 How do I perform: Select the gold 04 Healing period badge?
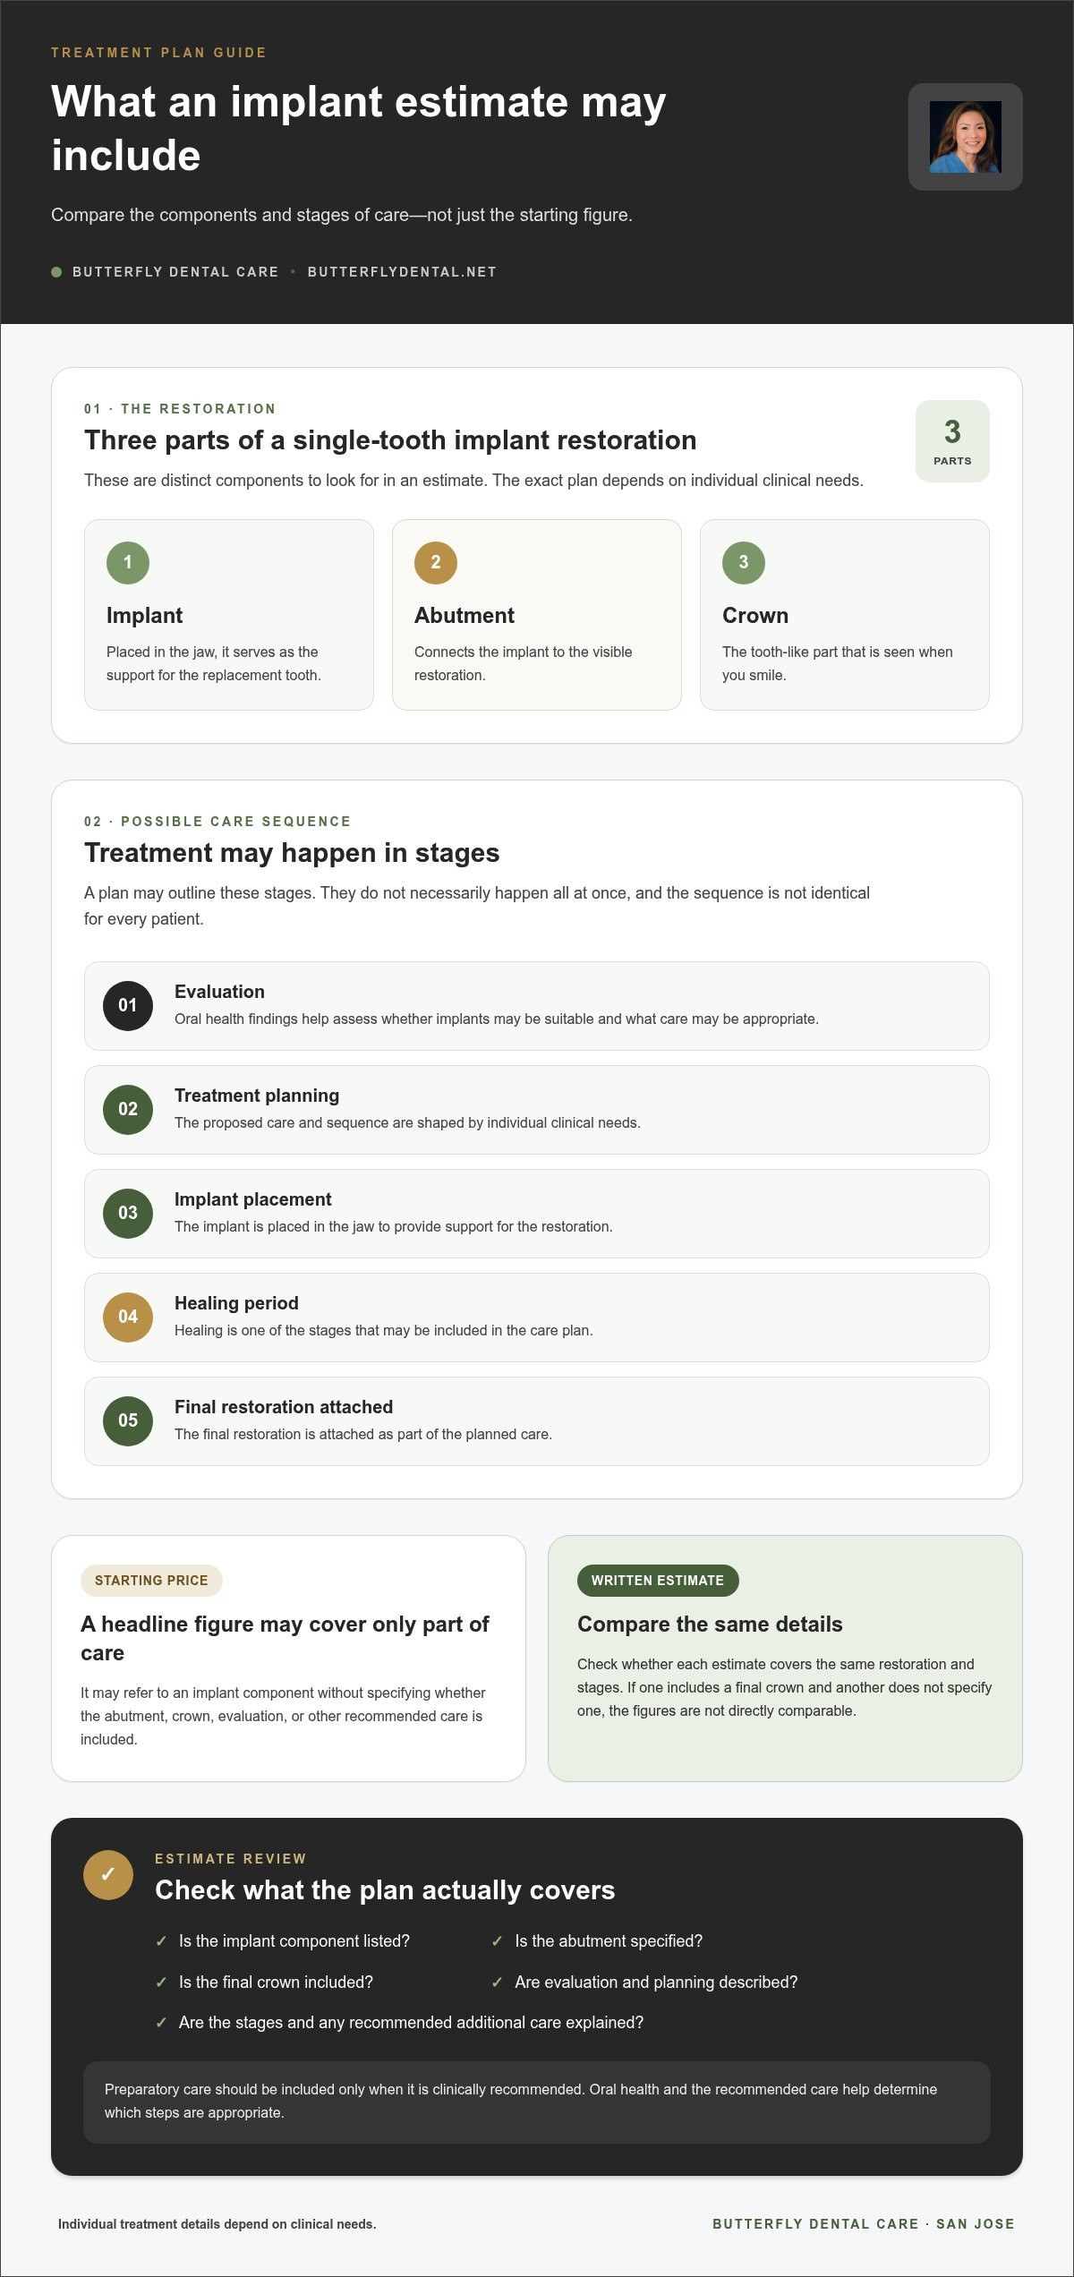coord(128,1318)
